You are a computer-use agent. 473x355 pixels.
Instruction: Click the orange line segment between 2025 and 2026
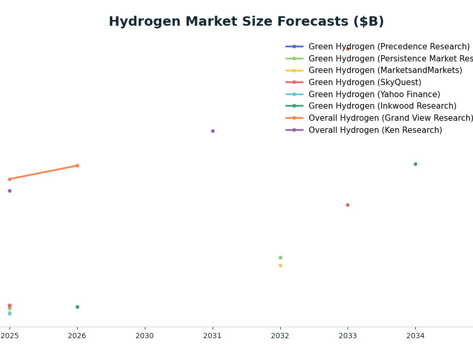coord(44,172)
